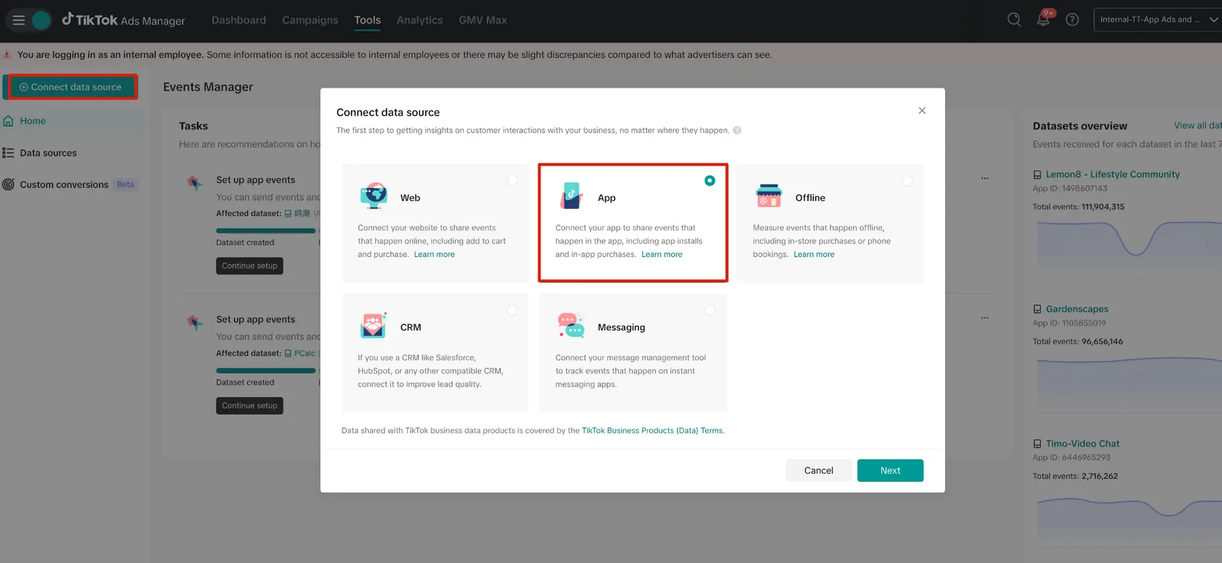Expand the account selector dropdown

tap(1158, 20)
